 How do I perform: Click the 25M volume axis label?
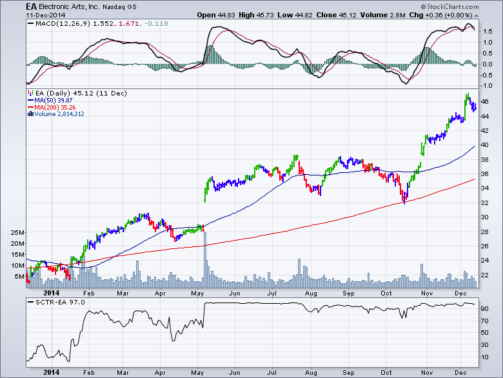tap(17, 232)
